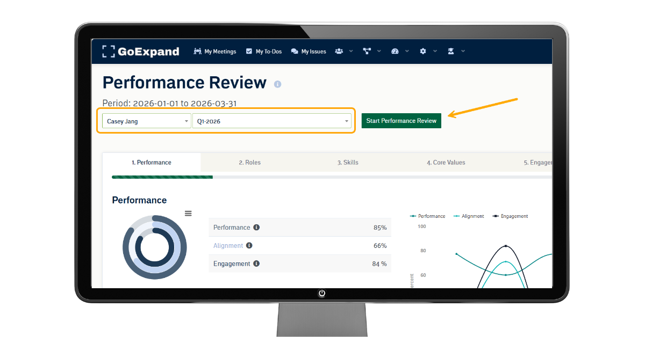Expand the Q1-2026 period dropdown
This screenshot has width=645, height=337.
click(x=272, y=121)
